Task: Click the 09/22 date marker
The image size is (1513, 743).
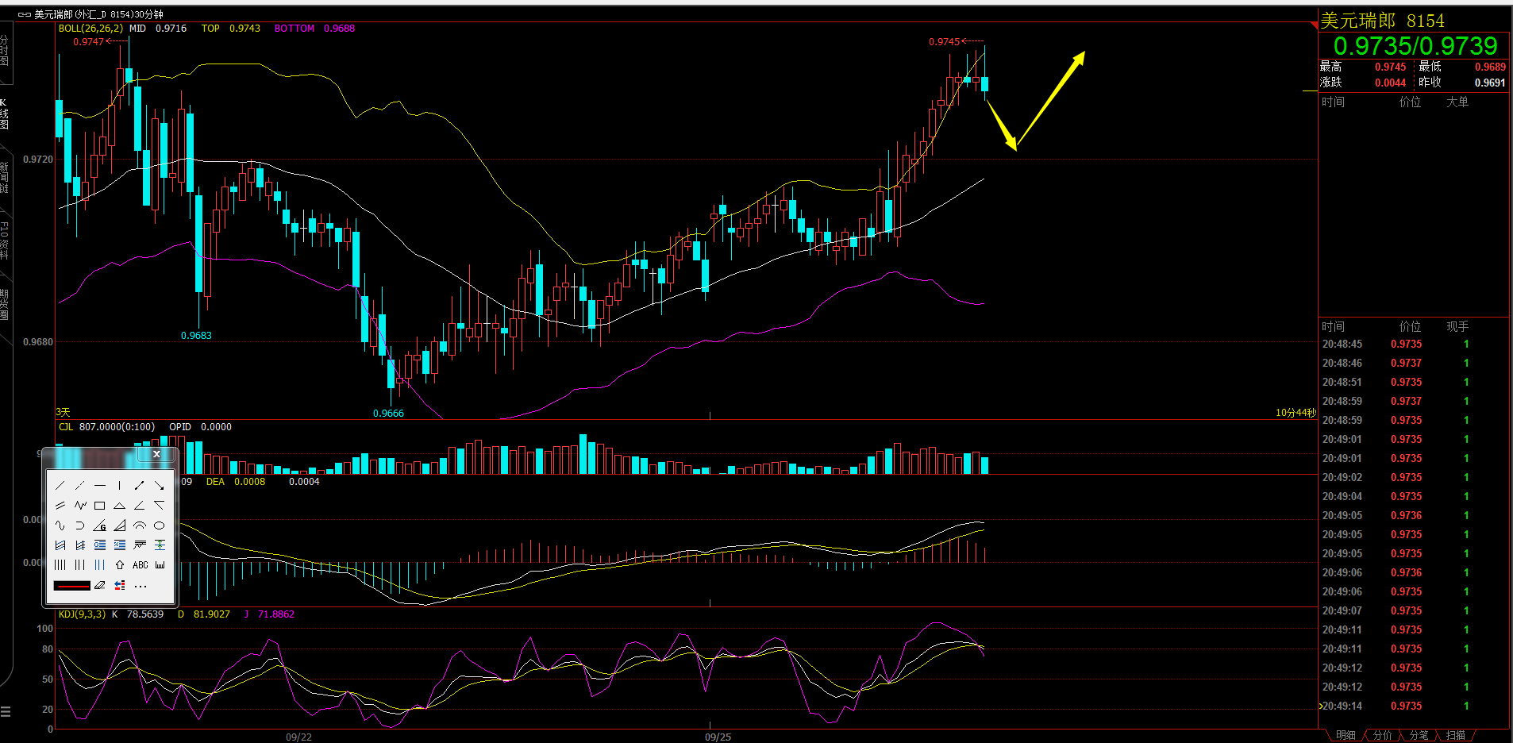Action: click(298, 737)
